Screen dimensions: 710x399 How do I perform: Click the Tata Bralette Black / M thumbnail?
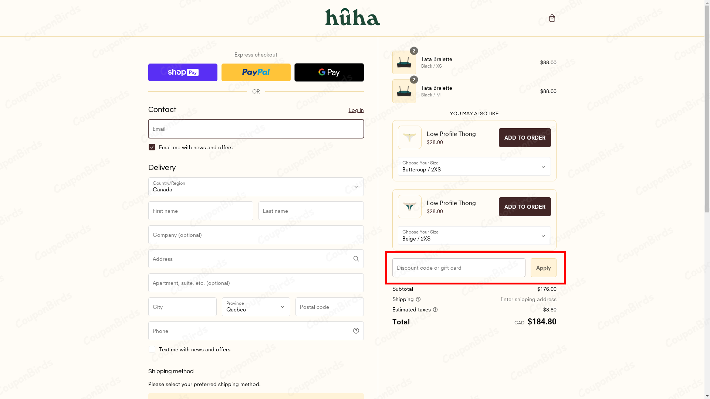(x=404, y=91)
